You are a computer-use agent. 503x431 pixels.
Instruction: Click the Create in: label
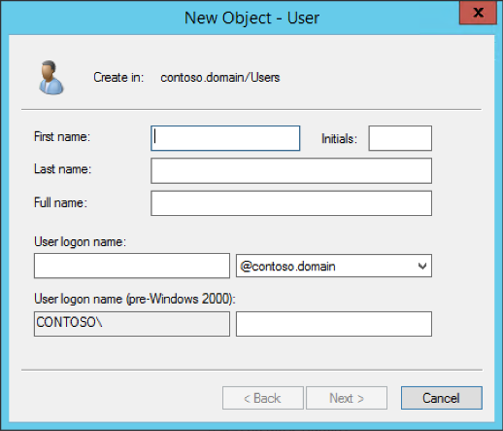pos(118,78)
